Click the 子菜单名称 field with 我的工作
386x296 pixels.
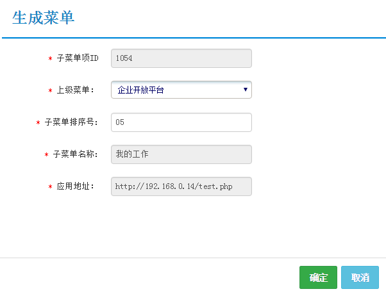(x=181, y=154)
